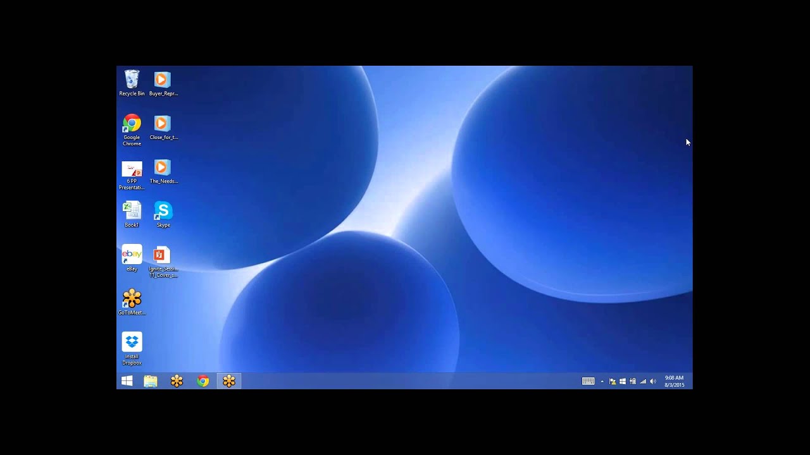
Task: Launch Google Chrome from the desktop shortcut
Action: pos(132,130)
